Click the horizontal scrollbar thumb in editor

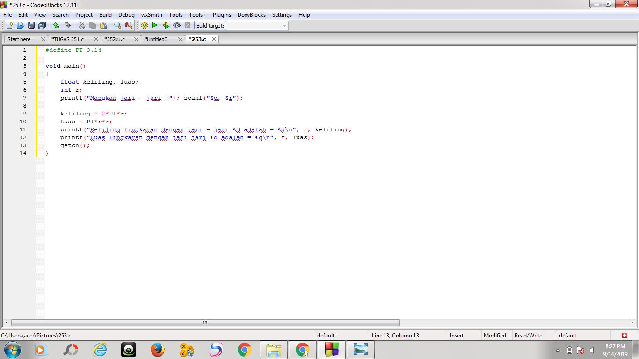(205, 323)
